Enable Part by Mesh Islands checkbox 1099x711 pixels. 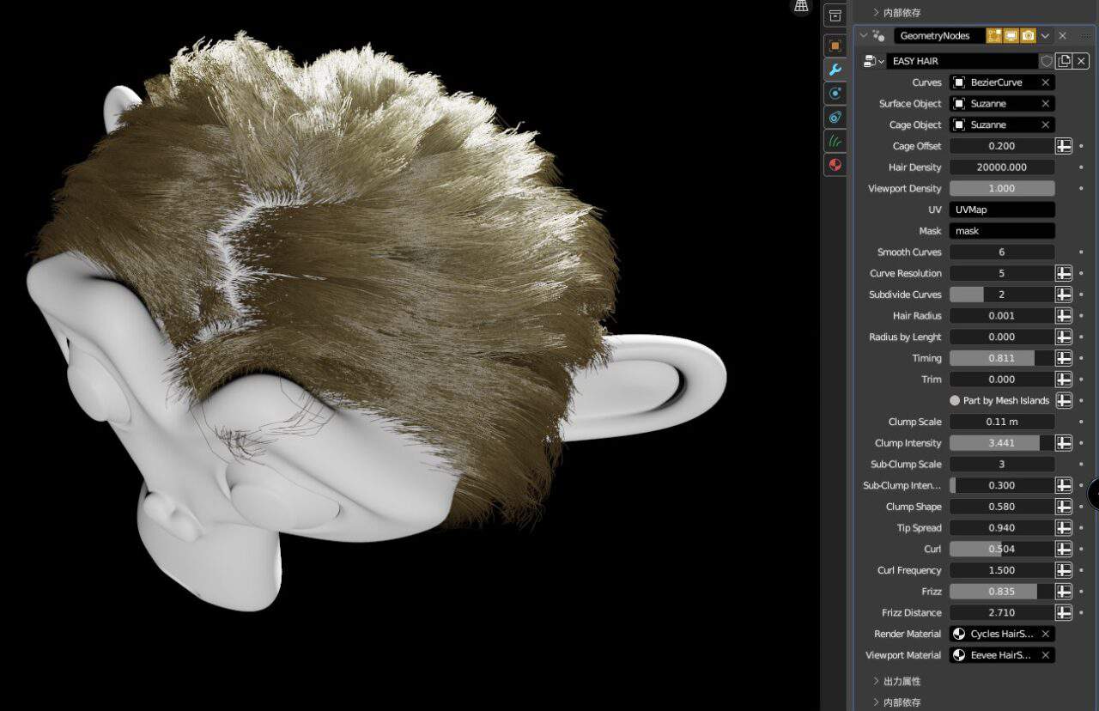click(955, 401)
